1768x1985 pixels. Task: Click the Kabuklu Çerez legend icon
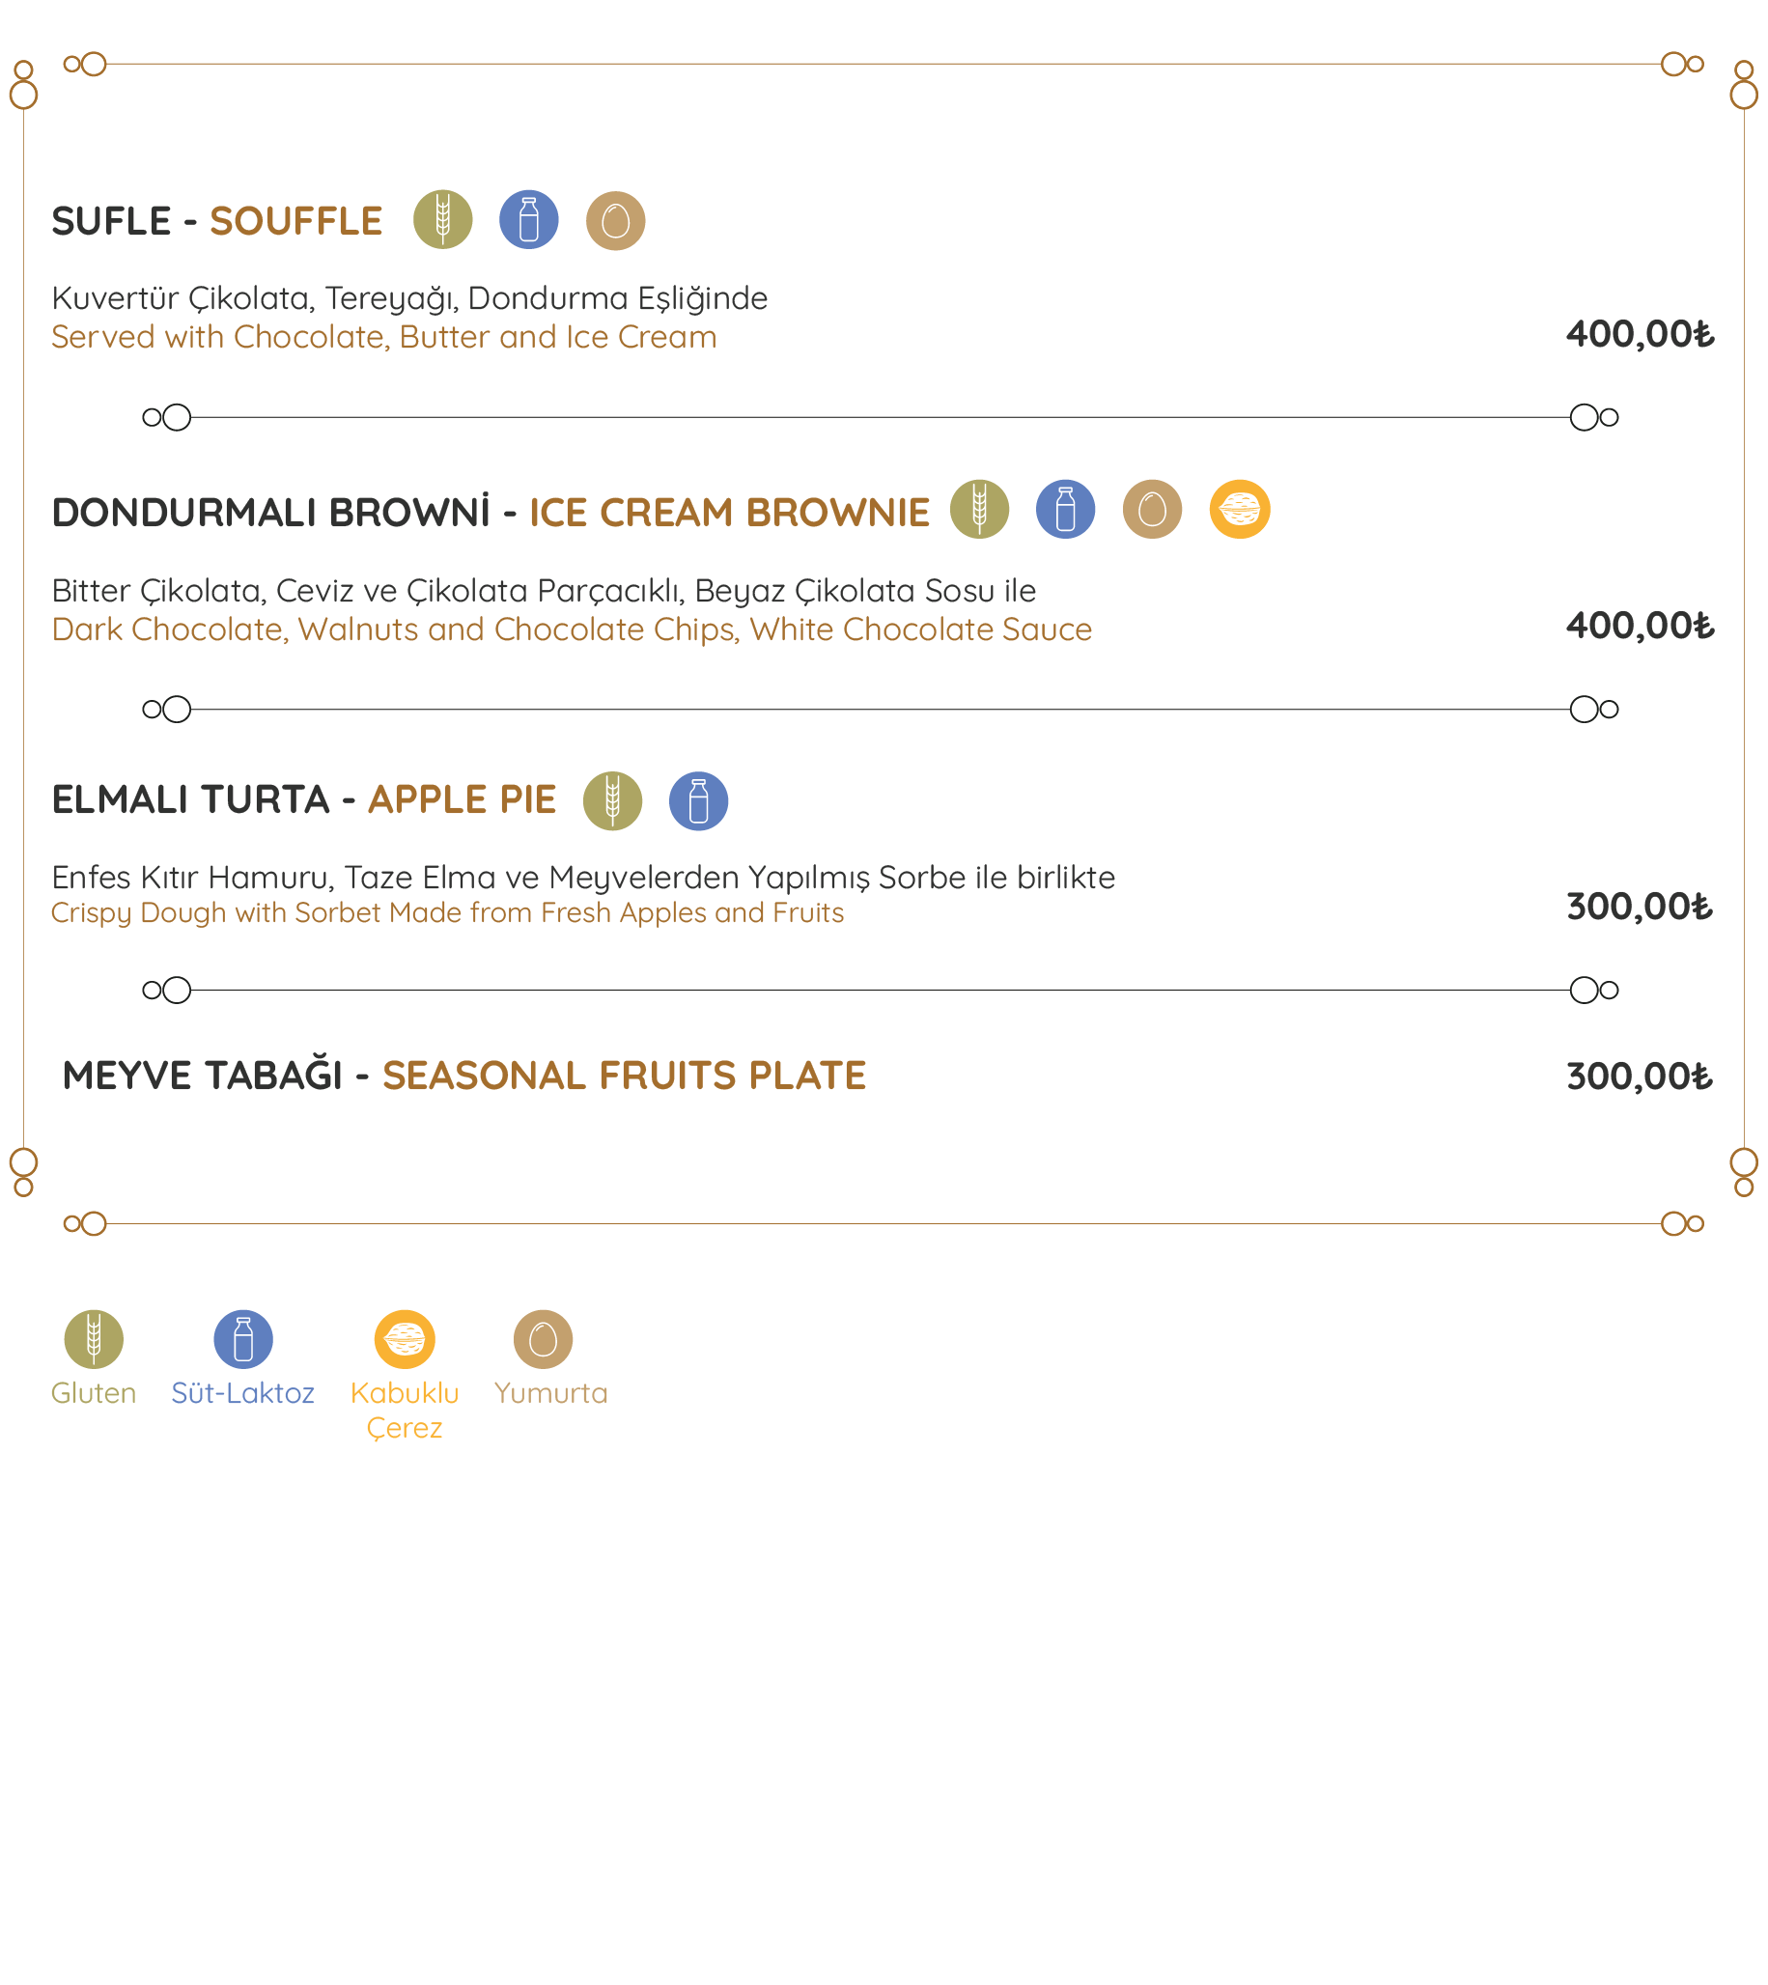(405, 1339)
